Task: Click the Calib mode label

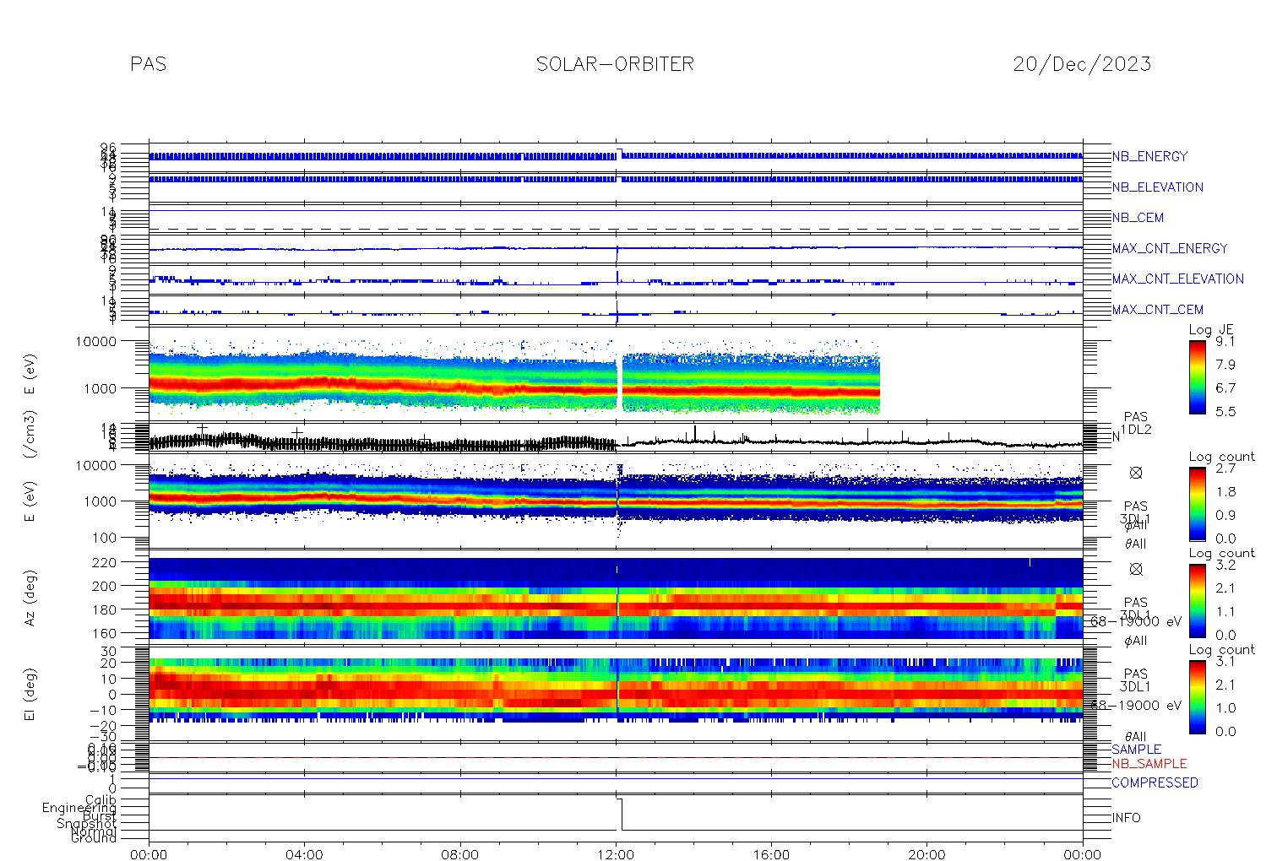Action: tap(101, 799)
